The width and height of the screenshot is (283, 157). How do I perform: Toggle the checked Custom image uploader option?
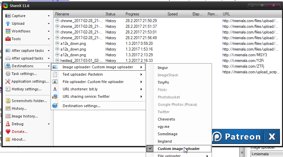[179, 149]
